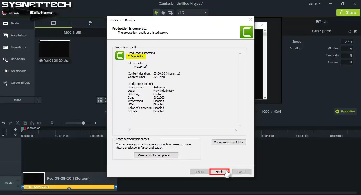Open the Behaviors tab
This screenshot has width=361, height=195.
pyautogui.click(x=17, y=59)
